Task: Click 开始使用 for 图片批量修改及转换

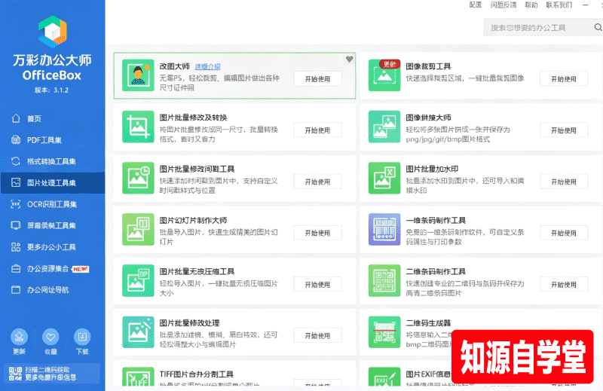Action: click(317, 130)
